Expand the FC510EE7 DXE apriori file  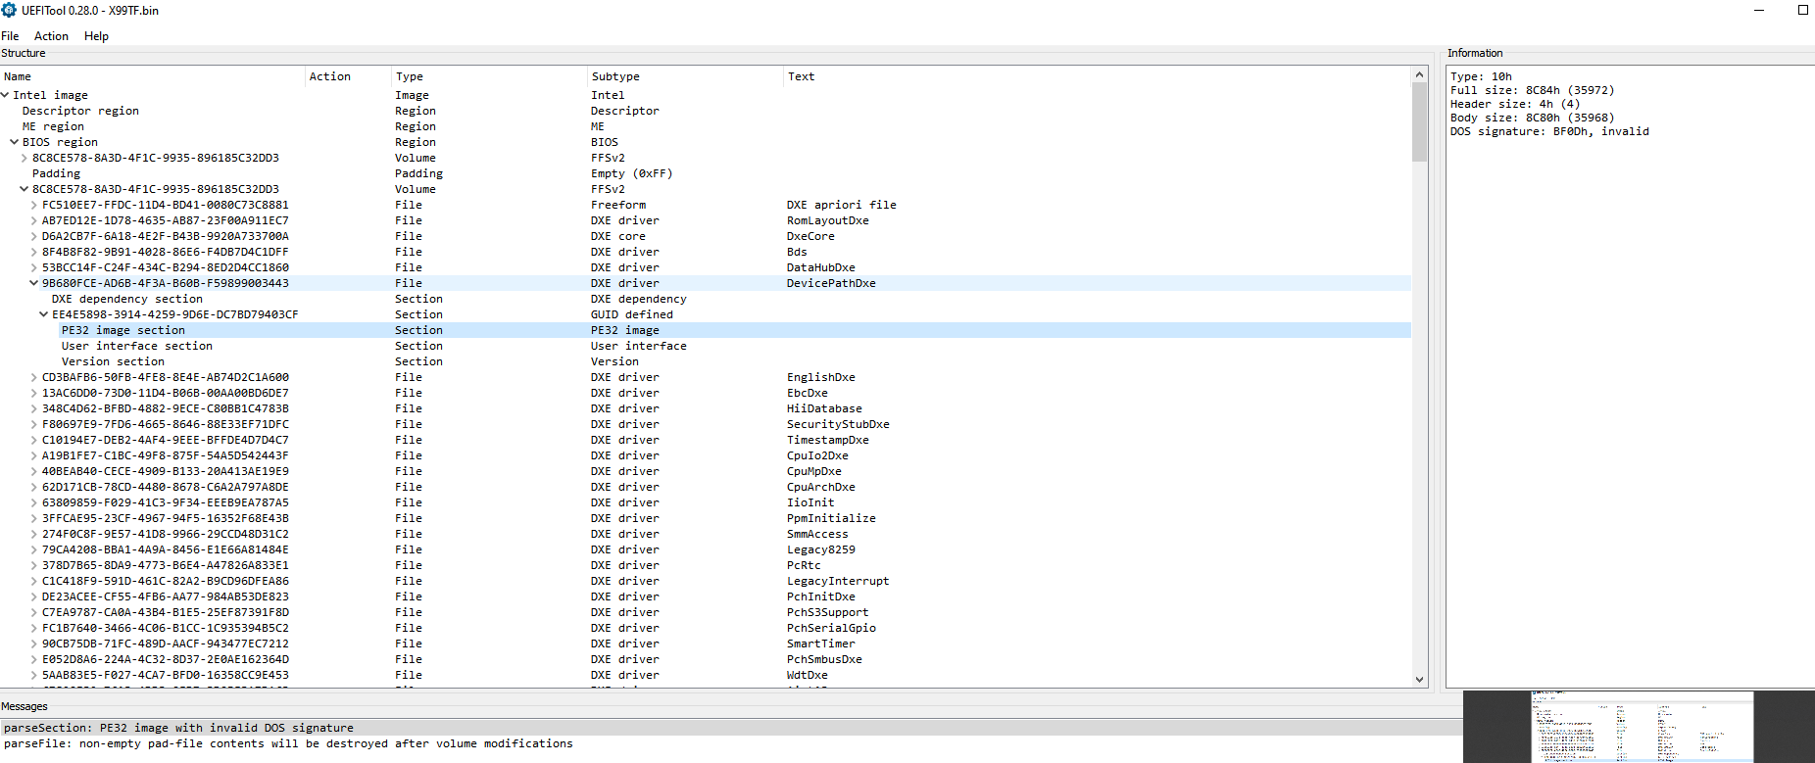coord(34,205)
